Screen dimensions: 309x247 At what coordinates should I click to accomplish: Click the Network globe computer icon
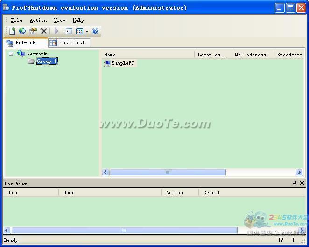click(21, 53)
